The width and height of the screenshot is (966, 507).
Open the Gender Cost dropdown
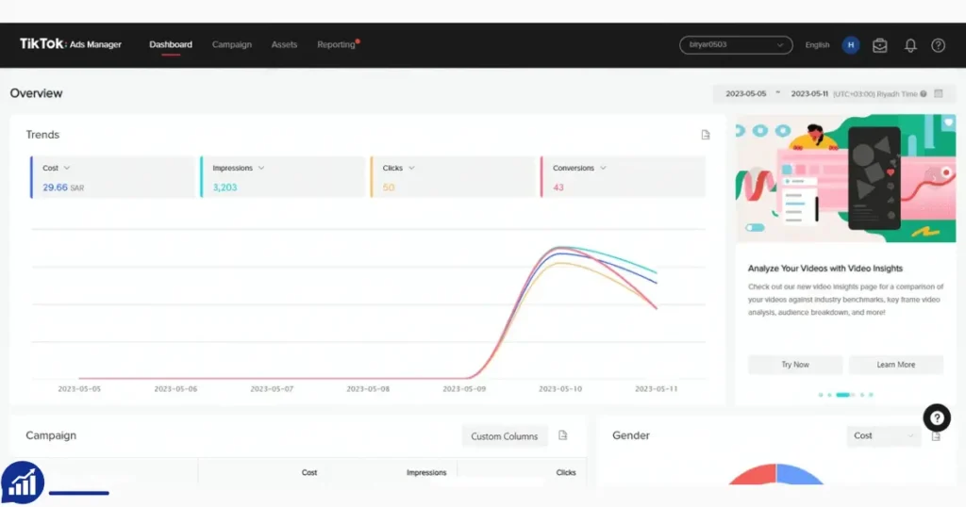click(883, 435)
